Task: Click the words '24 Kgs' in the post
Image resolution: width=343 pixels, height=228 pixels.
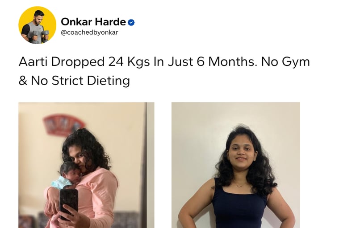Action: [129, 61]
